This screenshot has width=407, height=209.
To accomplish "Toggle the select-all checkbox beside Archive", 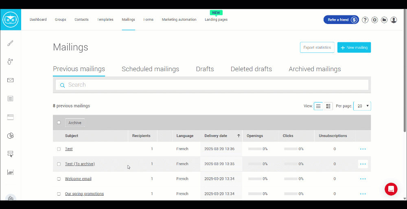I will (x=59, y=123).
